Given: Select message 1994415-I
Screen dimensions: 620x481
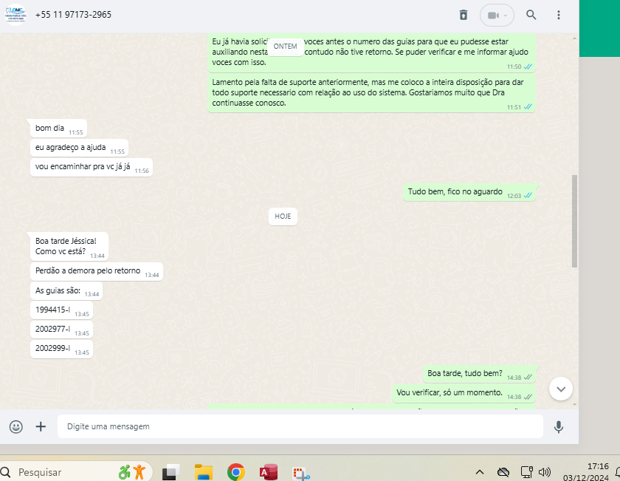Looking at the screenshot, I should click(62, 310).
